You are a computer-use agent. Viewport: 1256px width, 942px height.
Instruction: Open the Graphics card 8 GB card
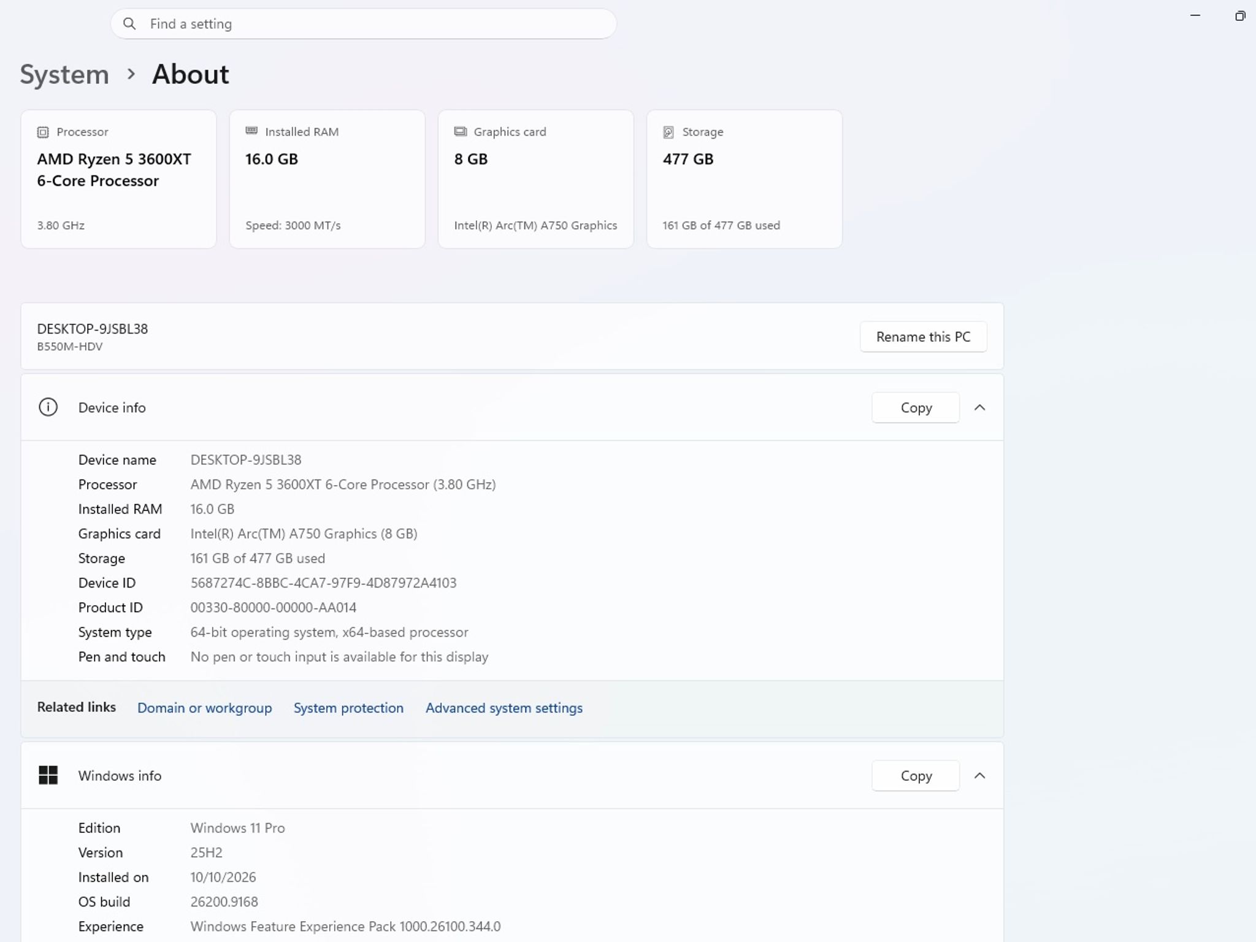point(535,179)
